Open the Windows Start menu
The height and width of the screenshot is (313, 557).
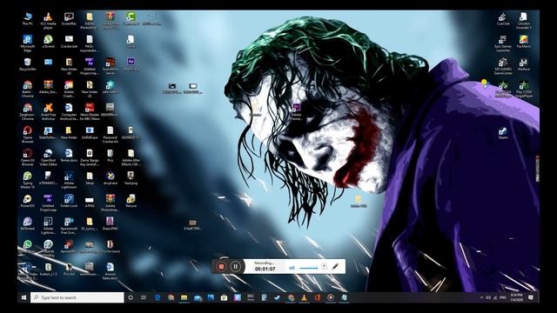(23, 297)
